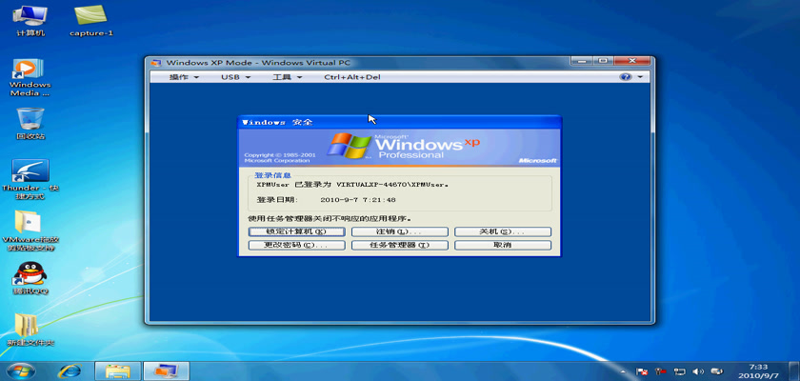This screenshot has width=800, height=381.
Task: Expand the USB menu dropdown
Action: coord(235,77)
